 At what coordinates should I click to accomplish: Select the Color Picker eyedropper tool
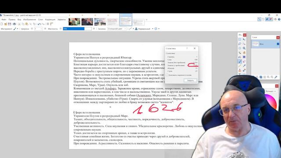tap(244, 66)
